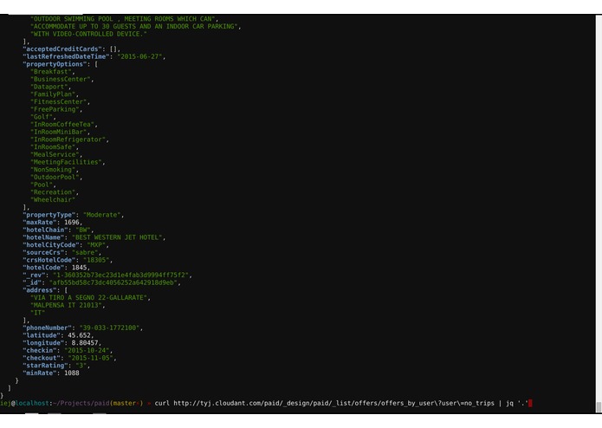Click the checkout date "2015-11-05"
This screenshot has height=428, width=602.
tap(91, 358)
